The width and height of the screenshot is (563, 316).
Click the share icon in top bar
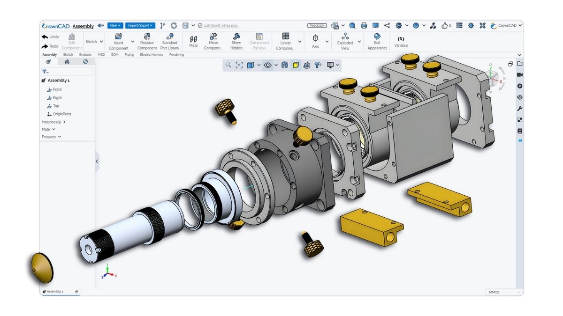point(387,26)
